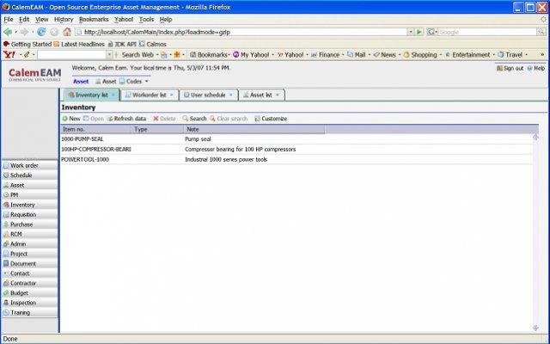This screenshot has height=344, width=550.
Task: Open the User schedule tab dropdown arrow
Action: pos(231,95)
